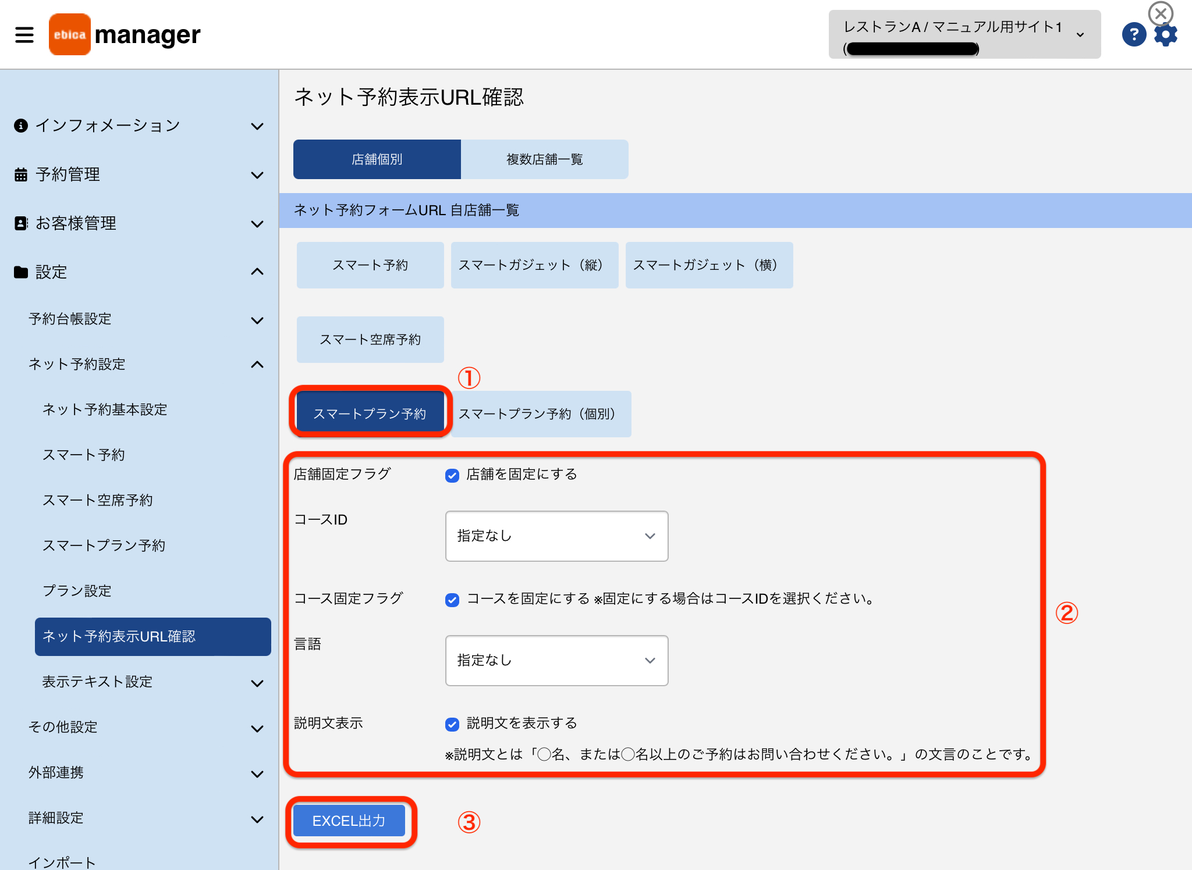Toggle 説明文を表示する checkbox

(452, 724)
